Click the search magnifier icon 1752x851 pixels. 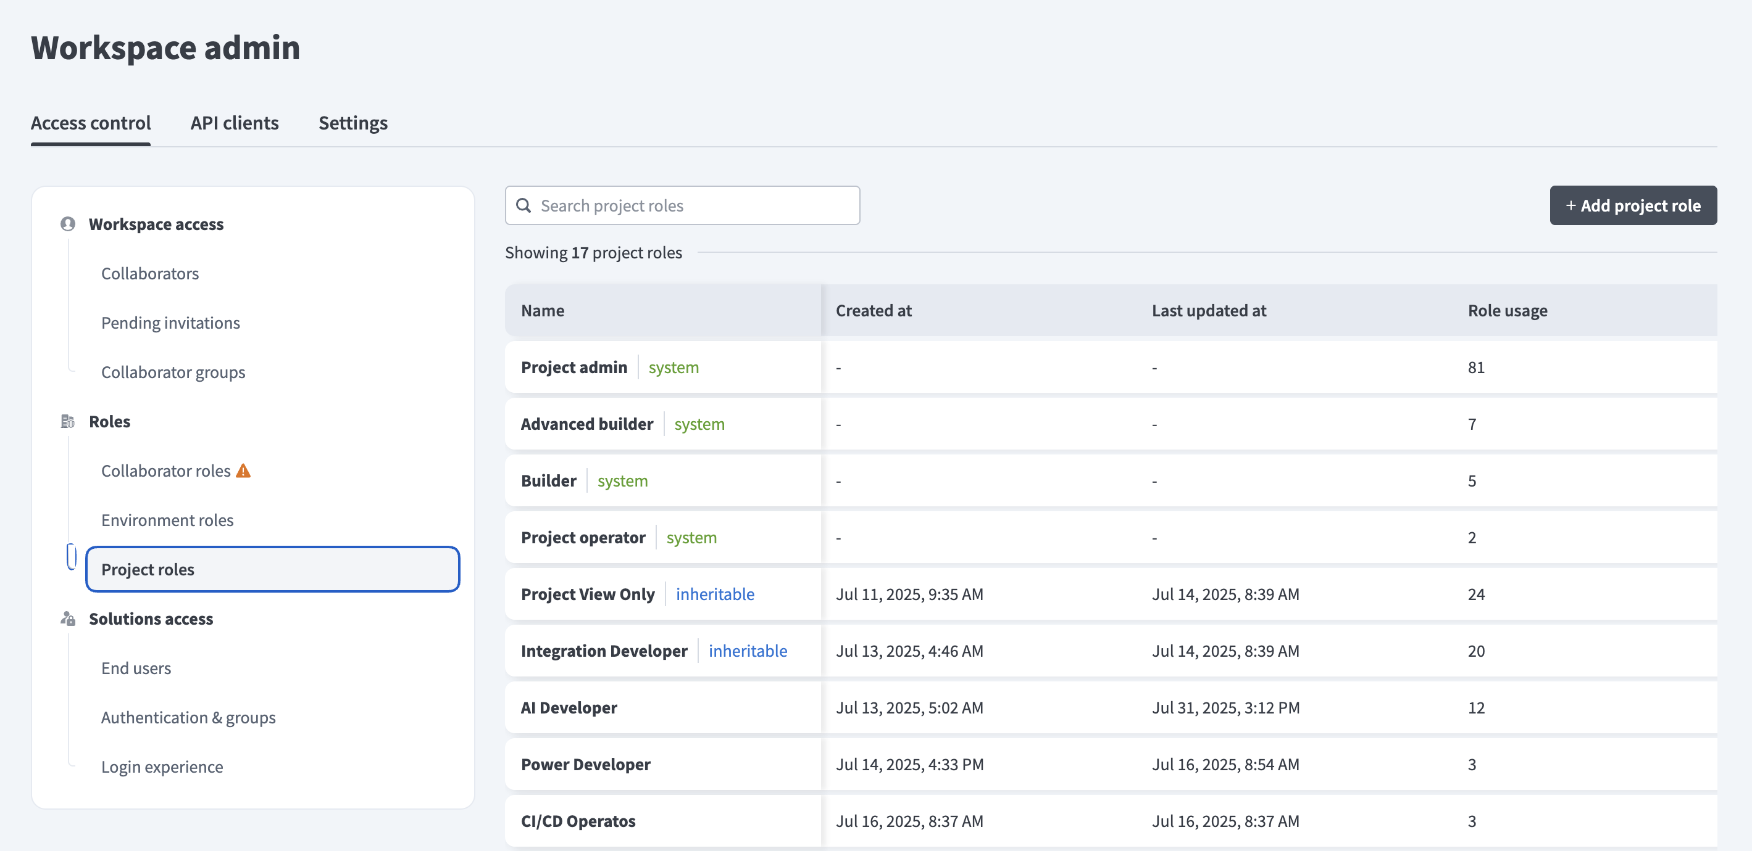pos(524,205)
